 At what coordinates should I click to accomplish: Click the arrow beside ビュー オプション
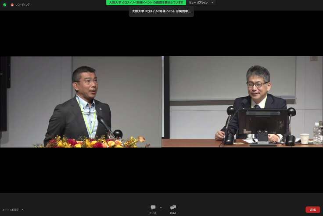tap(213, 3)
